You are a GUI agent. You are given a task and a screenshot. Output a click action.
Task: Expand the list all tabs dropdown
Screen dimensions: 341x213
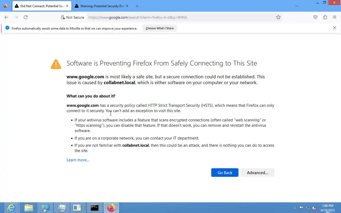(297, 6)
